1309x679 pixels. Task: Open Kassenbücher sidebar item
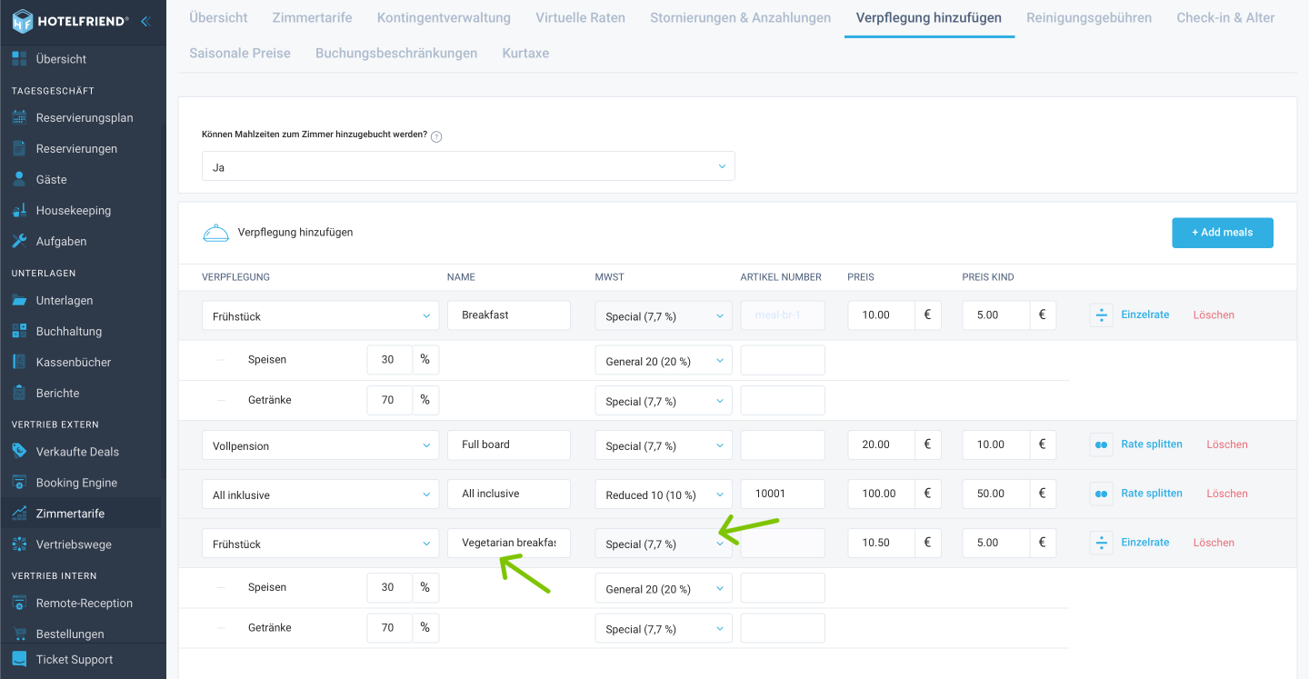pyautogui.click(x=73, y=362)
